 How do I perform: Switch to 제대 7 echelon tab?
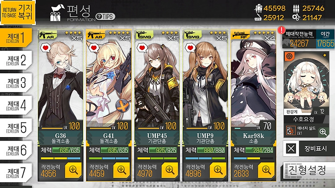(x=16, y=173)
